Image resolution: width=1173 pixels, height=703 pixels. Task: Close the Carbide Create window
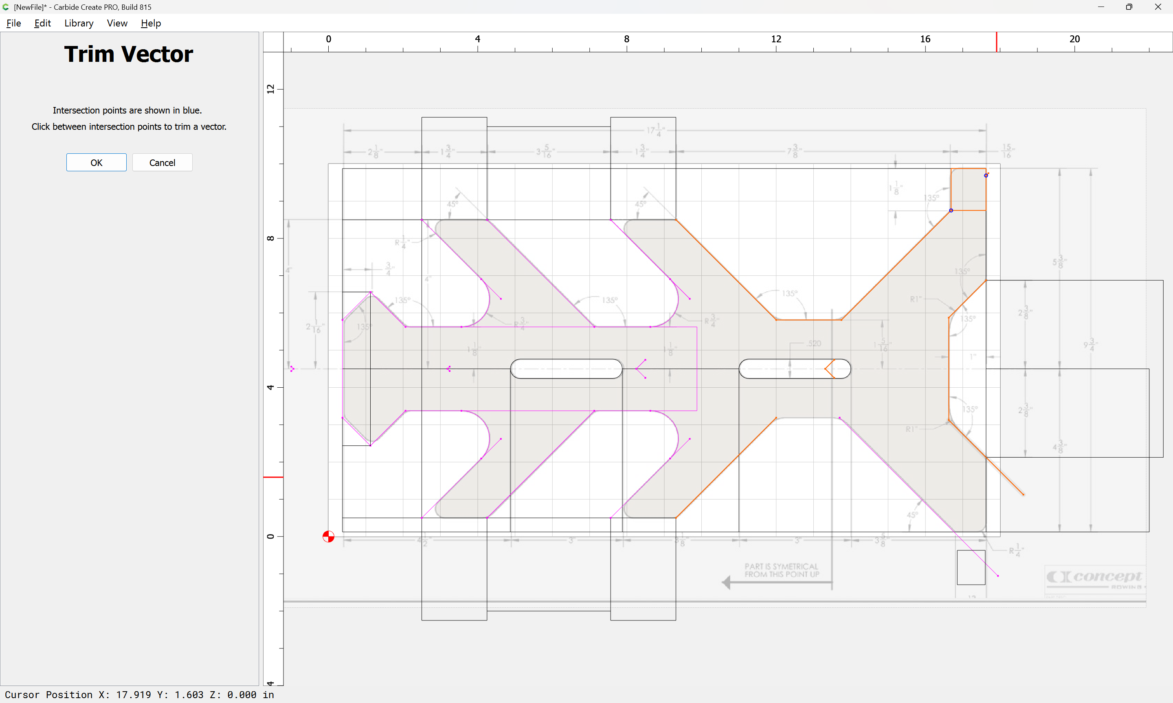tap(1158, 7)
